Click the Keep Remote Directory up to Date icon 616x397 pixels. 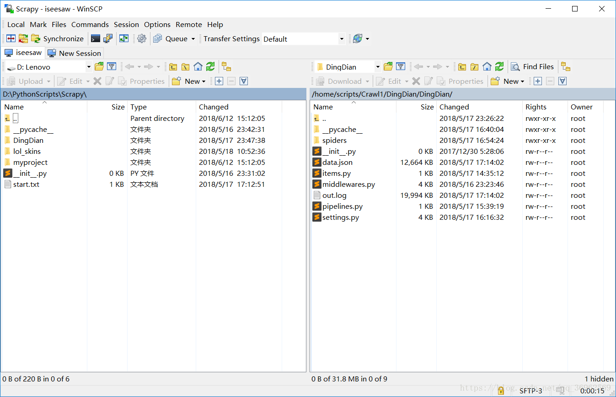click(x=124, y=39)
